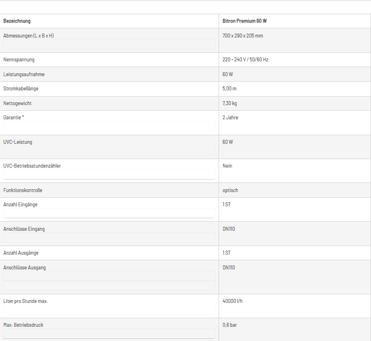Click the Nennspannung row label
Screen dimensions: 371x341
click(19, 60)
